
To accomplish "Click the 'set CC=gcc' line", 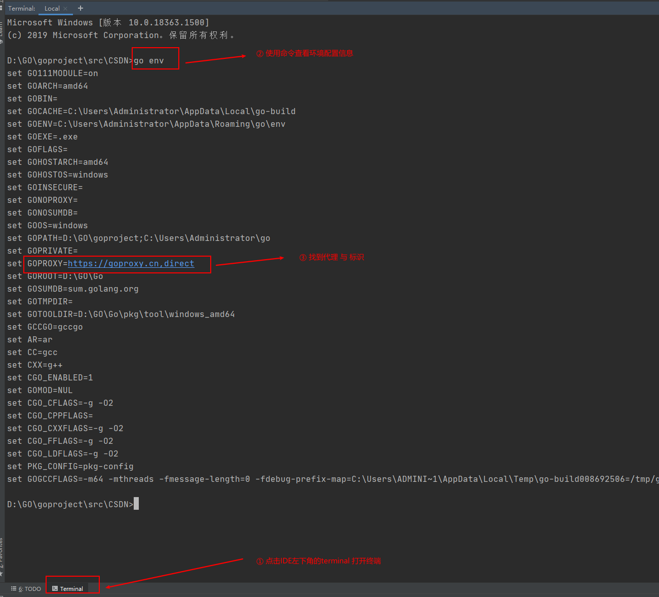I will (x=32, y=353).
